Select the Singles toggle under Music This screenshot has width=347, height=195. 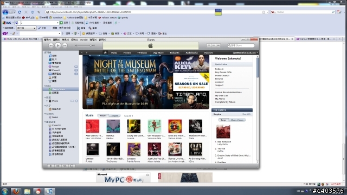point(114,115)
